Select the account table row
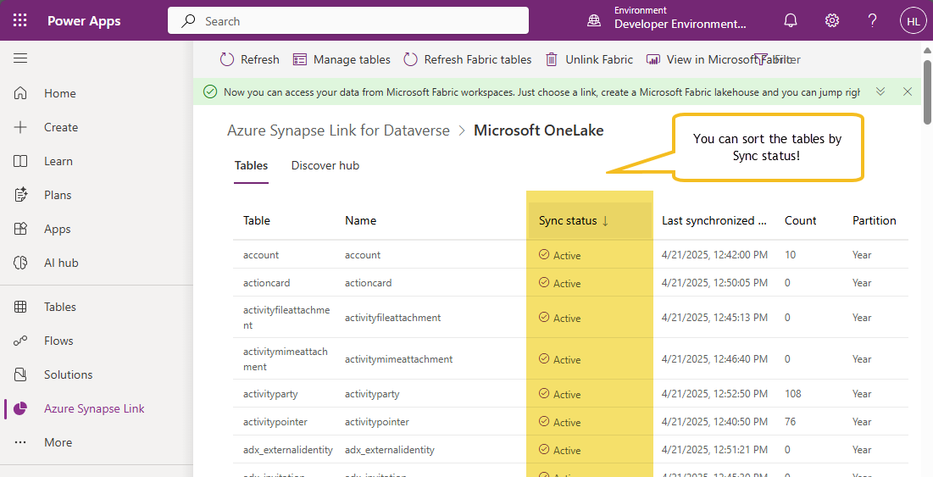933x477 pixels. [570, 254]
